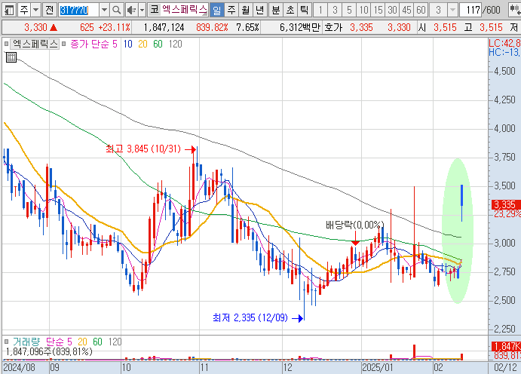Select the 1 interval button
The height and width of the screenshot is (374, 521).
click(x=320, y=10)
